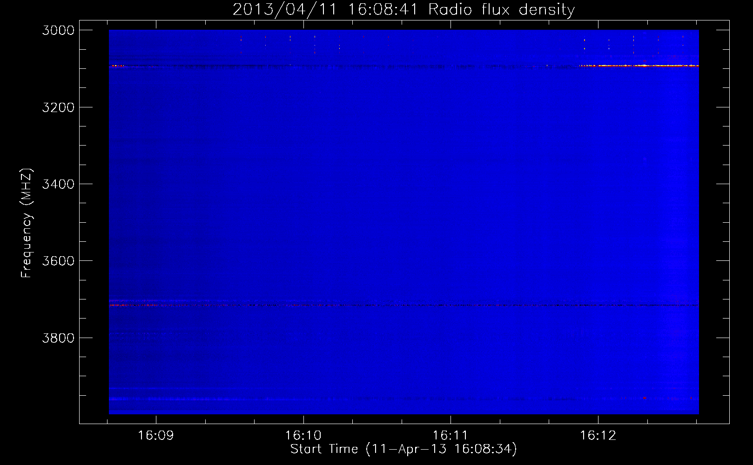The width and height of the screenshot is (753, 465).
Task: Click the plot title "2013/04/11 16:08:41 Radio flux density"
Action: point(403,9)
